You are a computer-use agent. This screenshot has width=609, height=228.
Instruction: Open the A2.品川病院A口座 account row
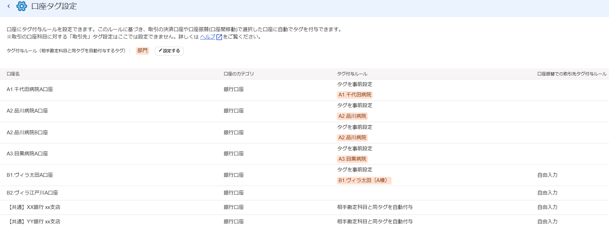304,111
